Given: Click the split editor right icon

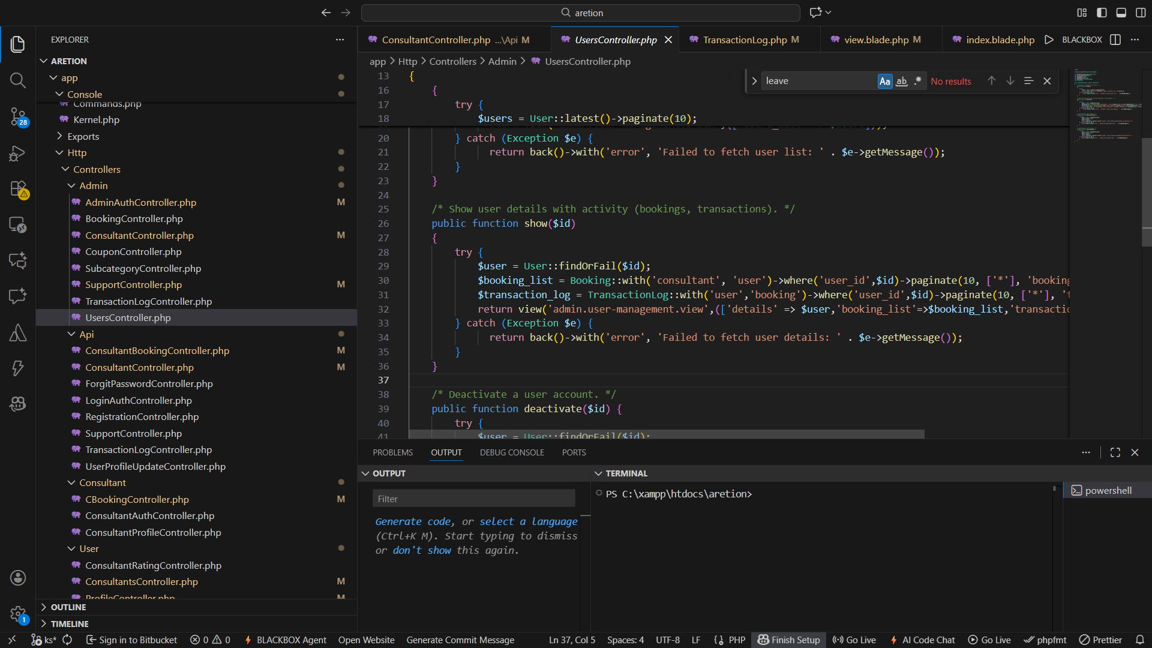Looking at the screenshot, I should pos(1115,40).
